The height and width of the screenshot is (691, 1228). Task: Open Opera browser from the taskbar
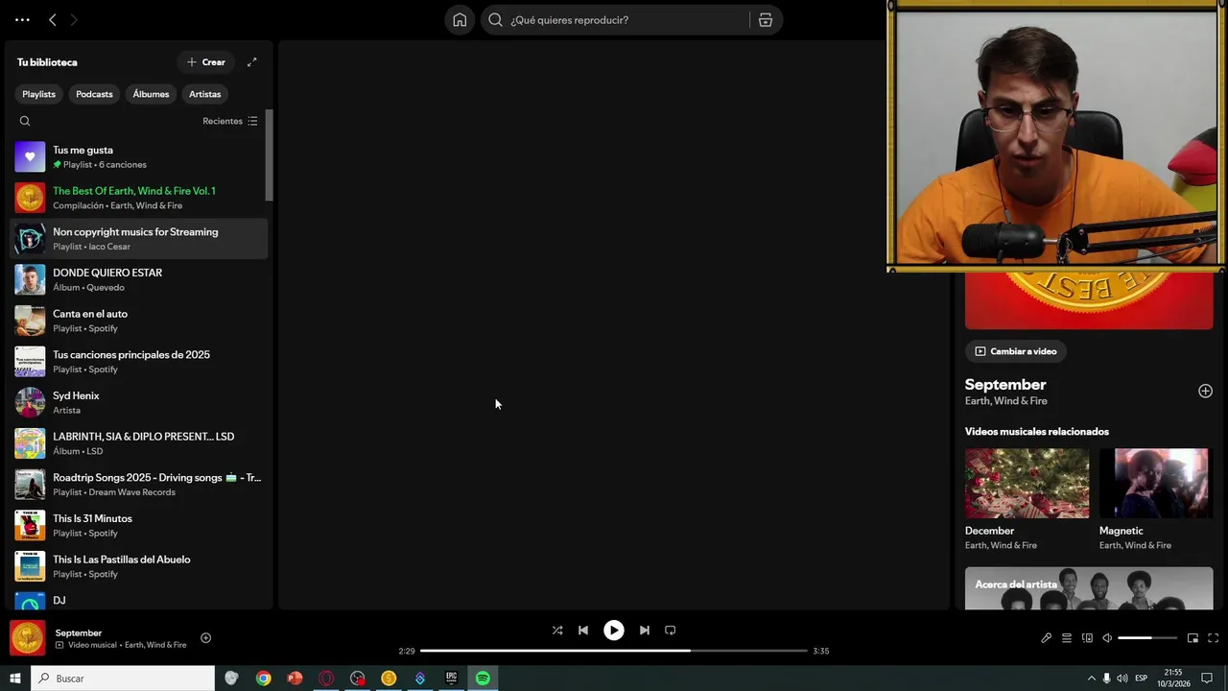(326, 679)
